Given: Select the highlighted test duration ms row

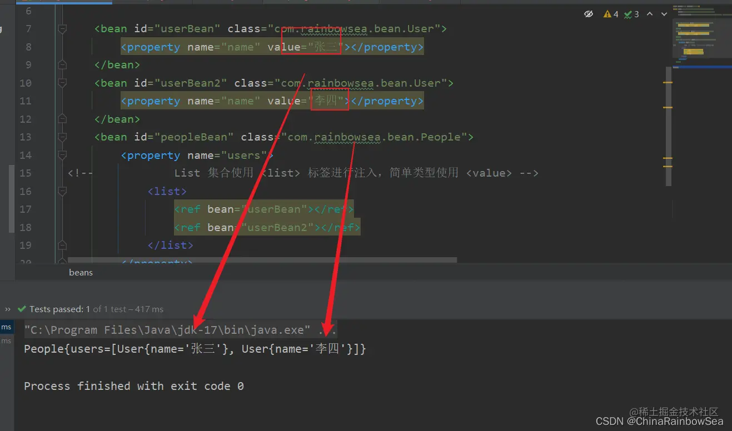Looking at the screenshot, I should point(7,327).
